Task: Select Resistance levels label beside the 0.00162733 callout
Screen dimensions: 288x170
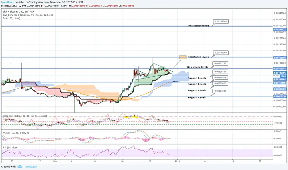Action: point(198,67)
